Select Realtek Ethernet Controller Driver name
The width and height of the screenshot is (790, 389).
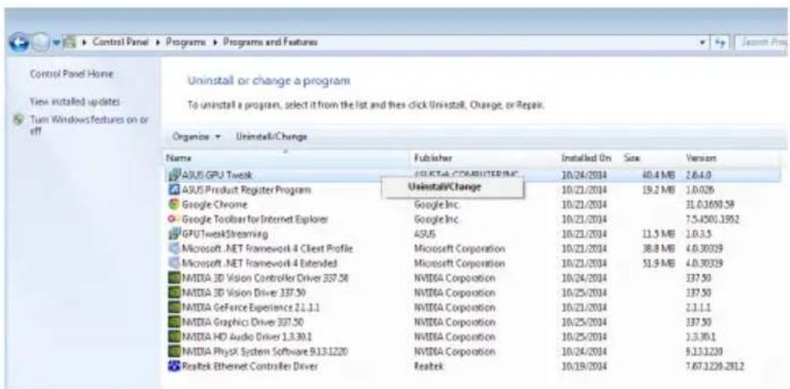coord(250,366)
